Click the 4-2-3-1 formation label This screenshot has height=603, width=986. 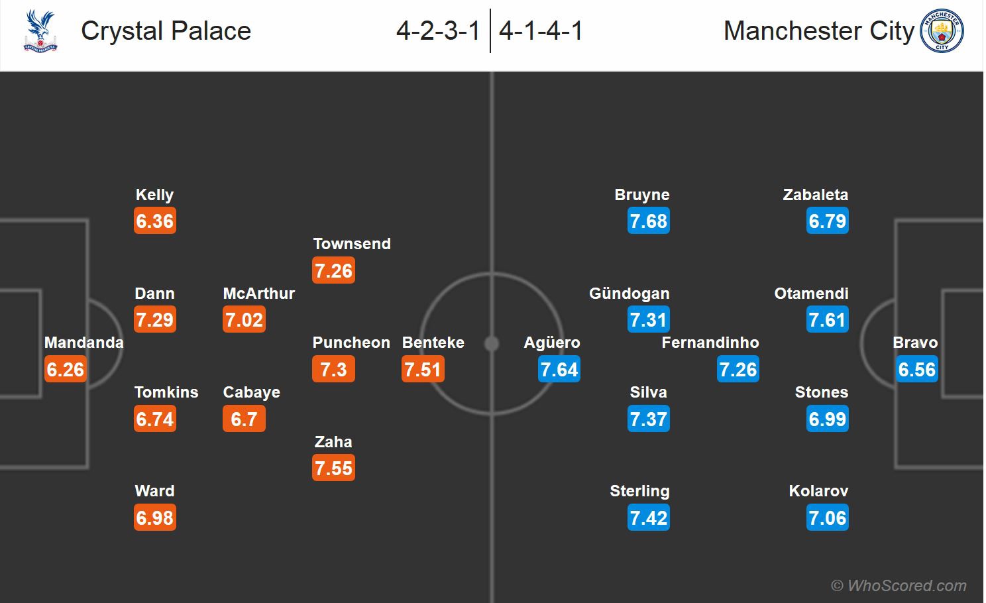(x=438, y=31)
